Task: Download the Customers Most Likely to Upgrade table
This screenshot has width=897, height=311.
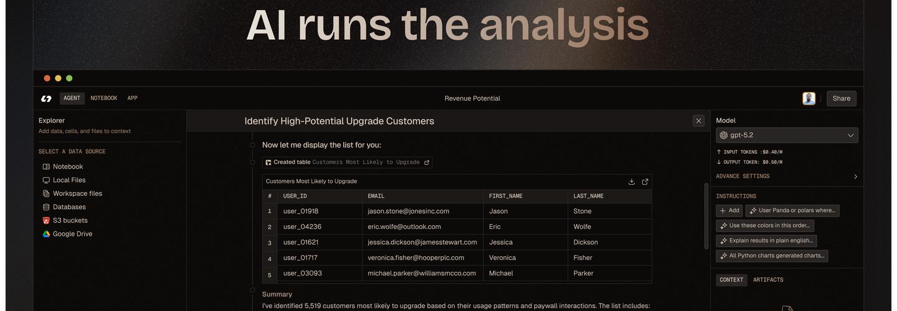Action: point(632,182)
